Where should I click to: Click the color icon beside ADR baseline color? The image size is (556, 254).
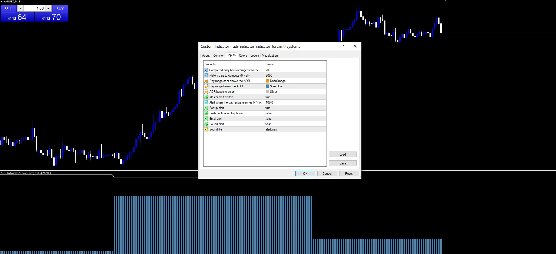coord(206,92)
